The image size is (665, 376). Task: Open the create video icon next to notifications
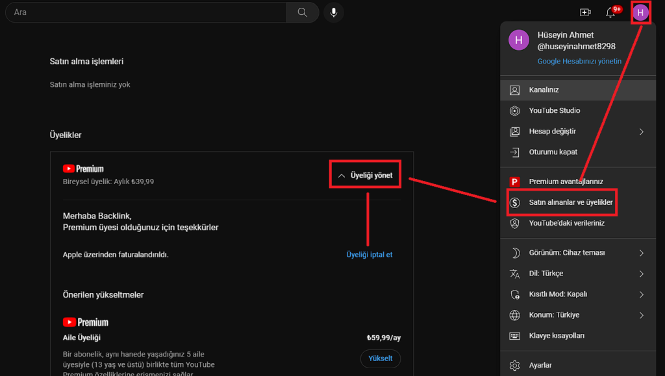(x=585, y=12)
